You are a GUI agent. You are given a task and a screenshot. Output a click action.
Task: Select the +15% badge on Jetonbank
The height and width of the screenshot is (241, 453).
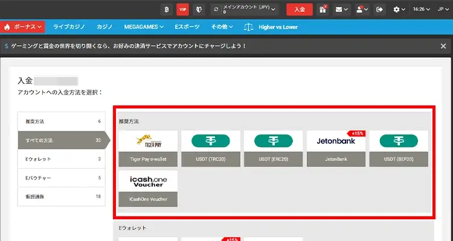pos(356,134)
